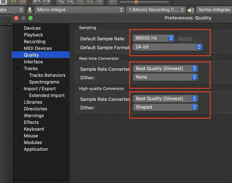Click the 'Default Sample Rate:' label

(x=102, y=39)
